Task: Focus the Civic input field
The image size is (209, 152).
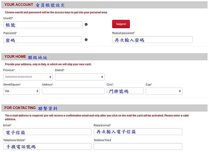Action: click(x=125, y=91)
